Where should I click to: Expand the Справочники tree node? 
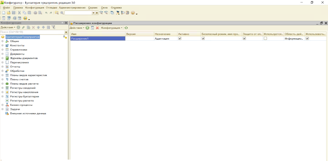tap(2, 50)
